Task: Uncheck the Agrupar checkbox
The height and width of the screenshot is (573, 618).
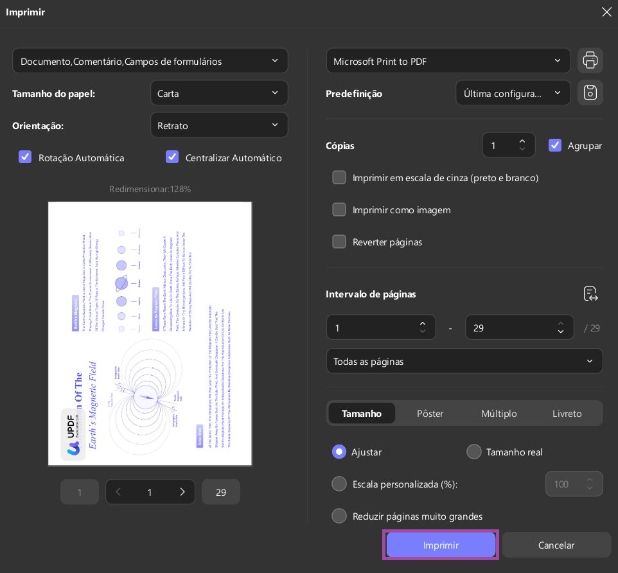Action: 555,145
